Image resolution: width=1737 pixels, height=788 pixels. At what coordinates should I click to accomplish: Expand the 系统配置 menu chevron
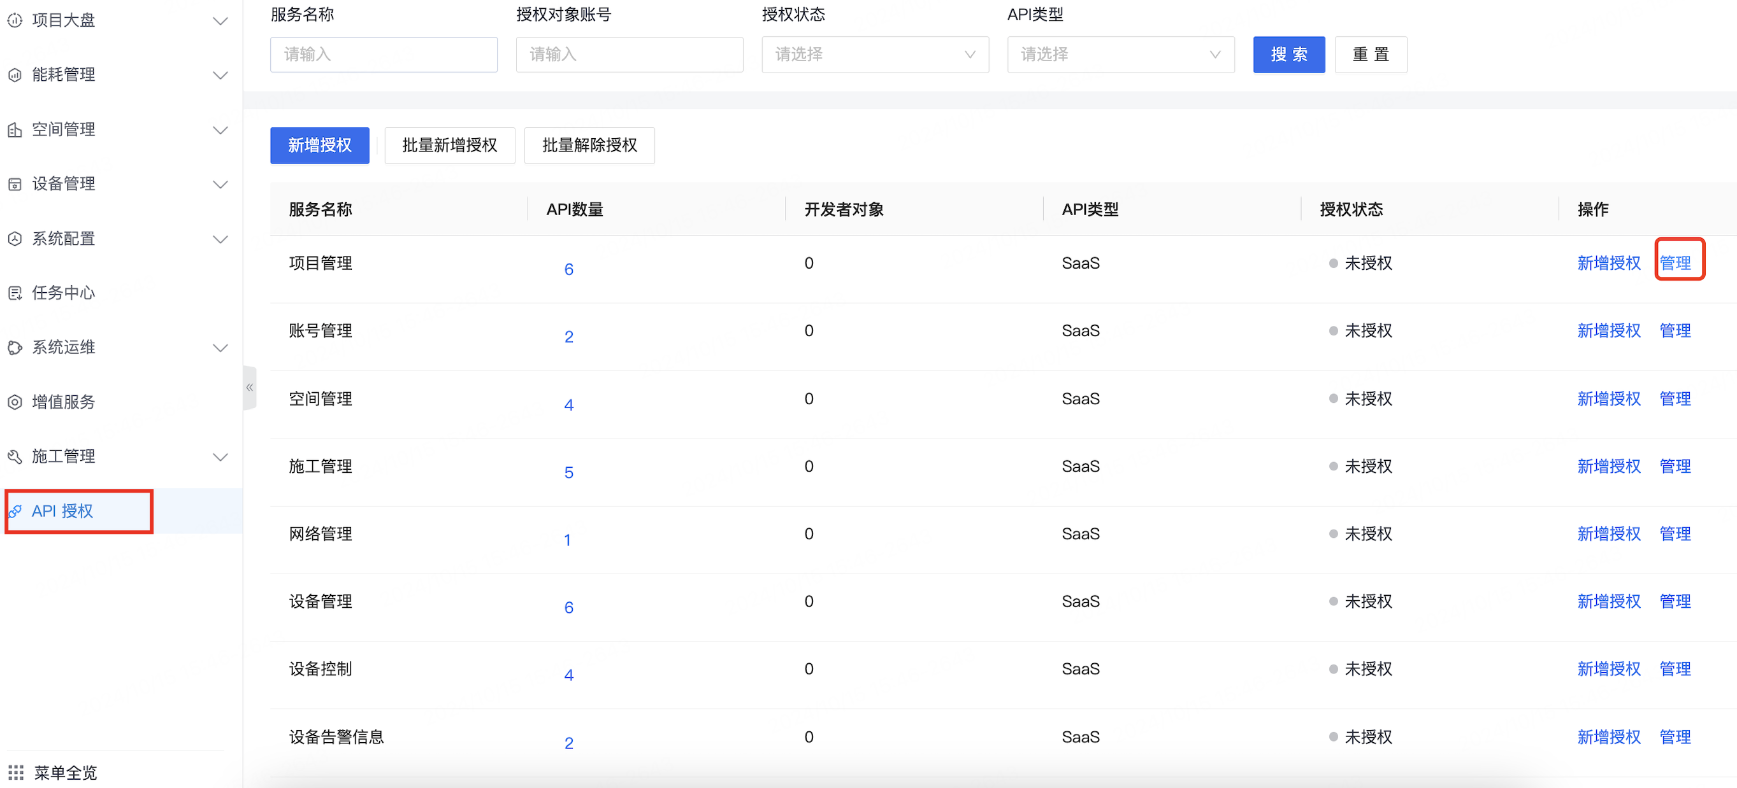(x=220, y=239)
